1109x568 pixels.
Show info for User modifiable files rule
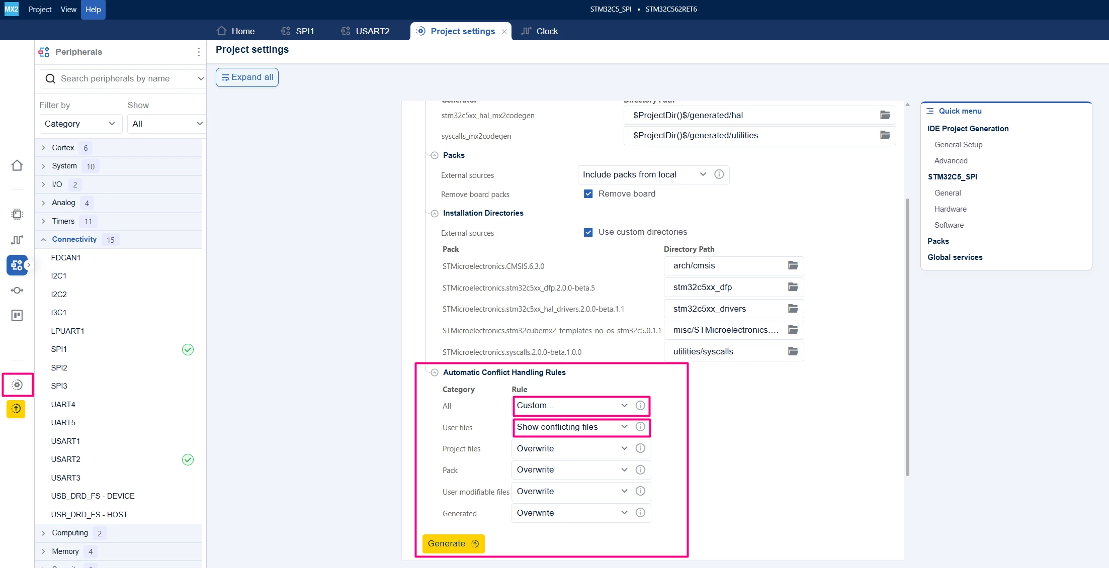tap(640, 491)
